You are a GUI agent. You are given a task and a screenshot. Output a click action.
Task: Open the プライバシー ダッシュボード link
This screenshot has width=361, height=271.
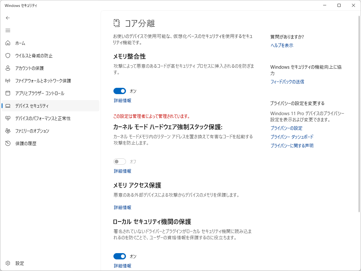(x=292, y=137)
